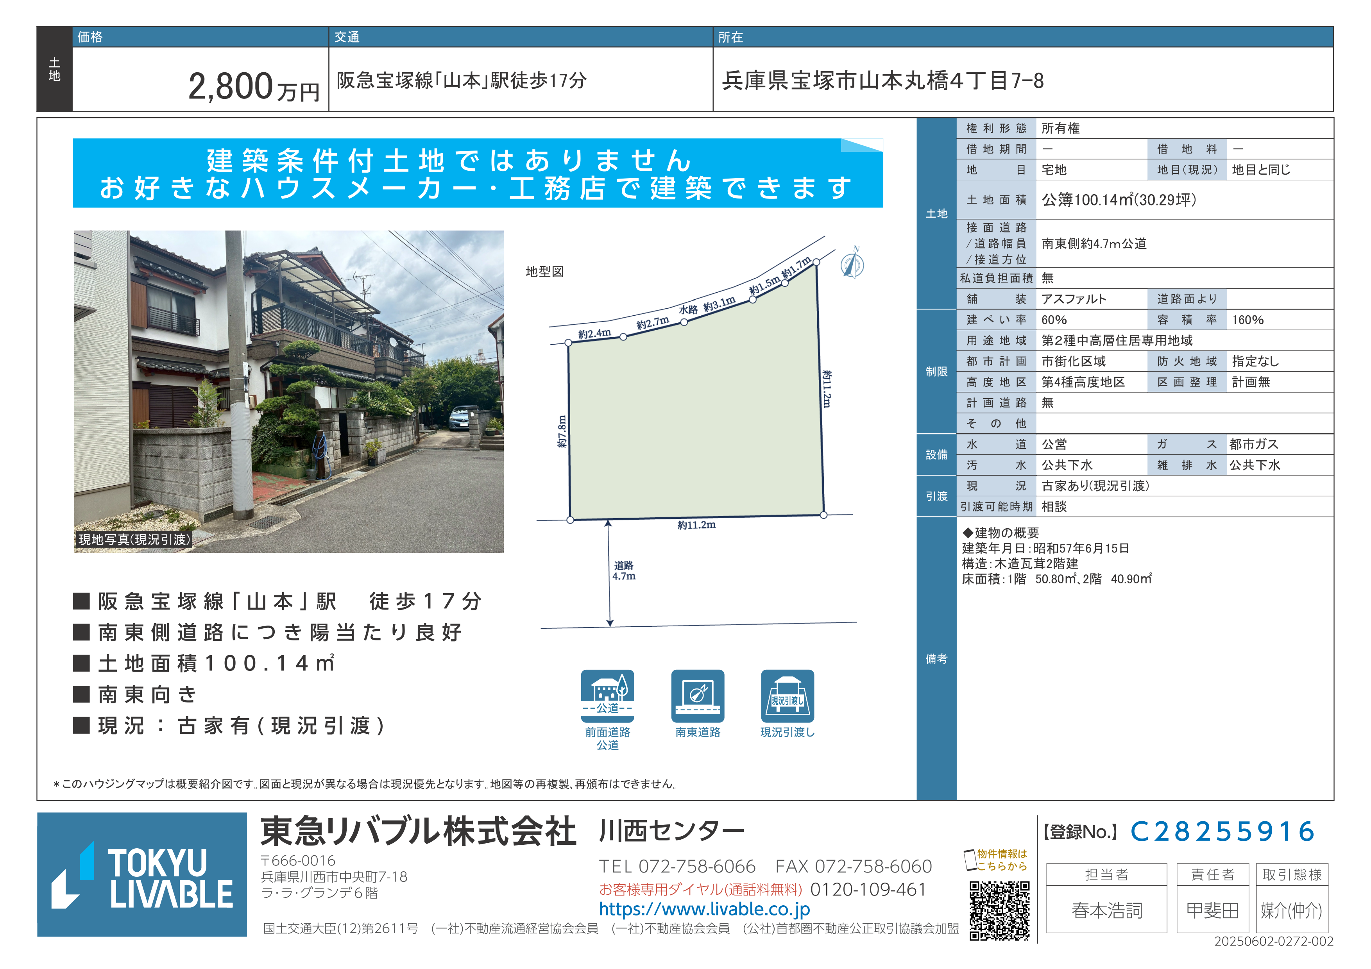Click registration number C28255916
The height and width of the screenshot is (969, 1371).
click(1222, 832)
